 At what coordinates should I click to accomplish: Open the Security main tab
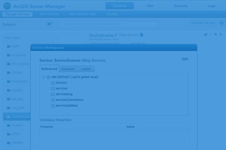(180, 6)
